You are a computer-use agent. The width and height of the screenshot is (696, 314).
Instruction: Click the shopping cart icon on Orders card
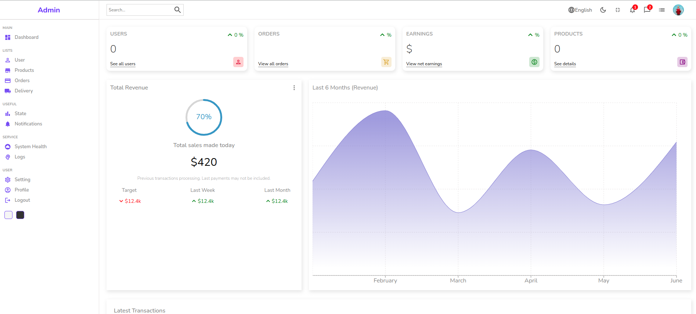pos(386,62)
